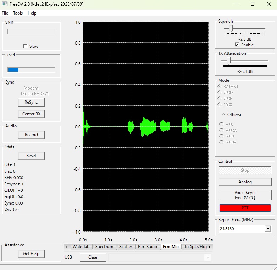Screen dimensions: 277x270
Task: Start audio with the Record button
Action: [x=31, y=135]
